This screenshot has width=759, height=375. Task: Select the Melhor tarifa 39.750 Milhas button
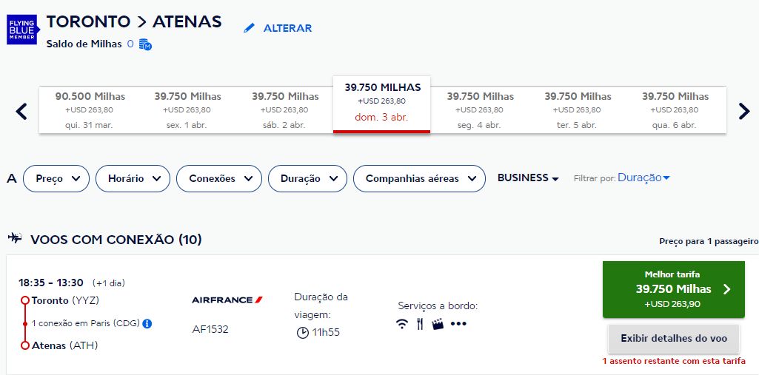[673, 289]
